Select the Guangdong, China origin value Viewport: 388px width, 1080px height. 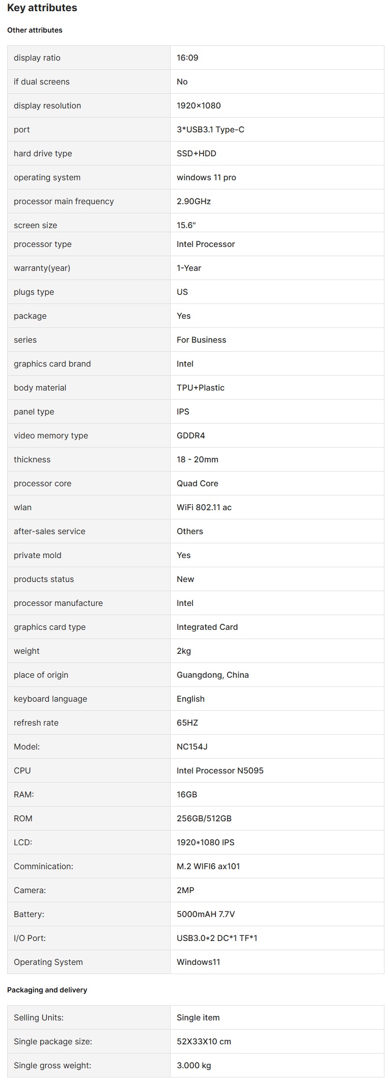(212, 675)
